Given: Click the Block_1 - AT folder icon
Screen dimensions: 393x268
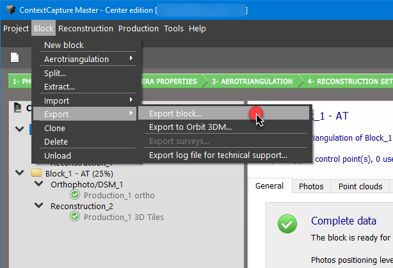Looking at the screenshot, I should click(x=36, y=173).
